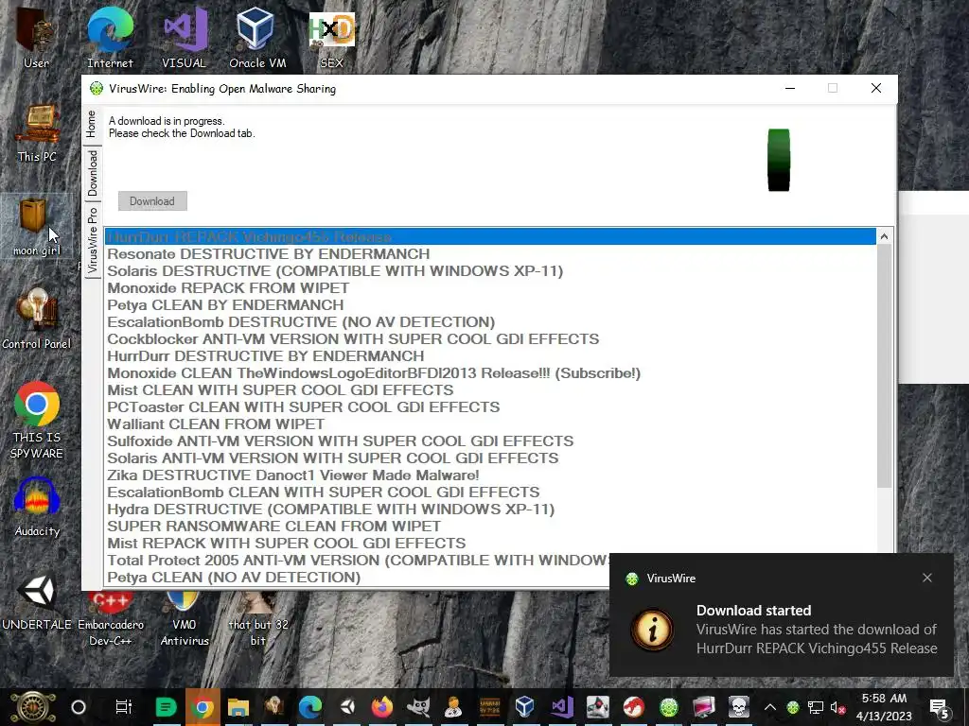Open the taskbar clock showing 5:58 AM
Viewport: 969px width, 726px height.
[885, 707]
